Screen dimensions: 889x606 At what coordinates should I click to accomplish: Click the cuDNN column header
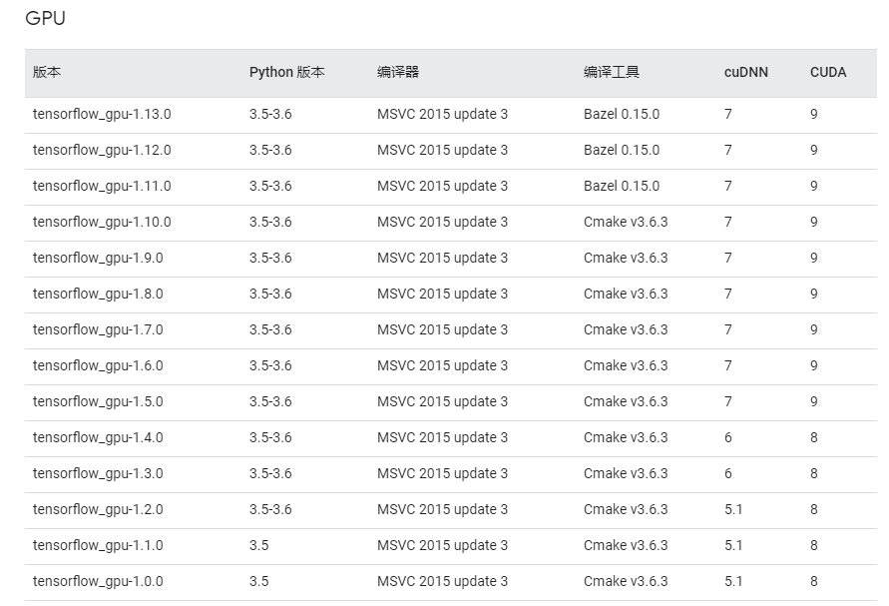point(743,72)
